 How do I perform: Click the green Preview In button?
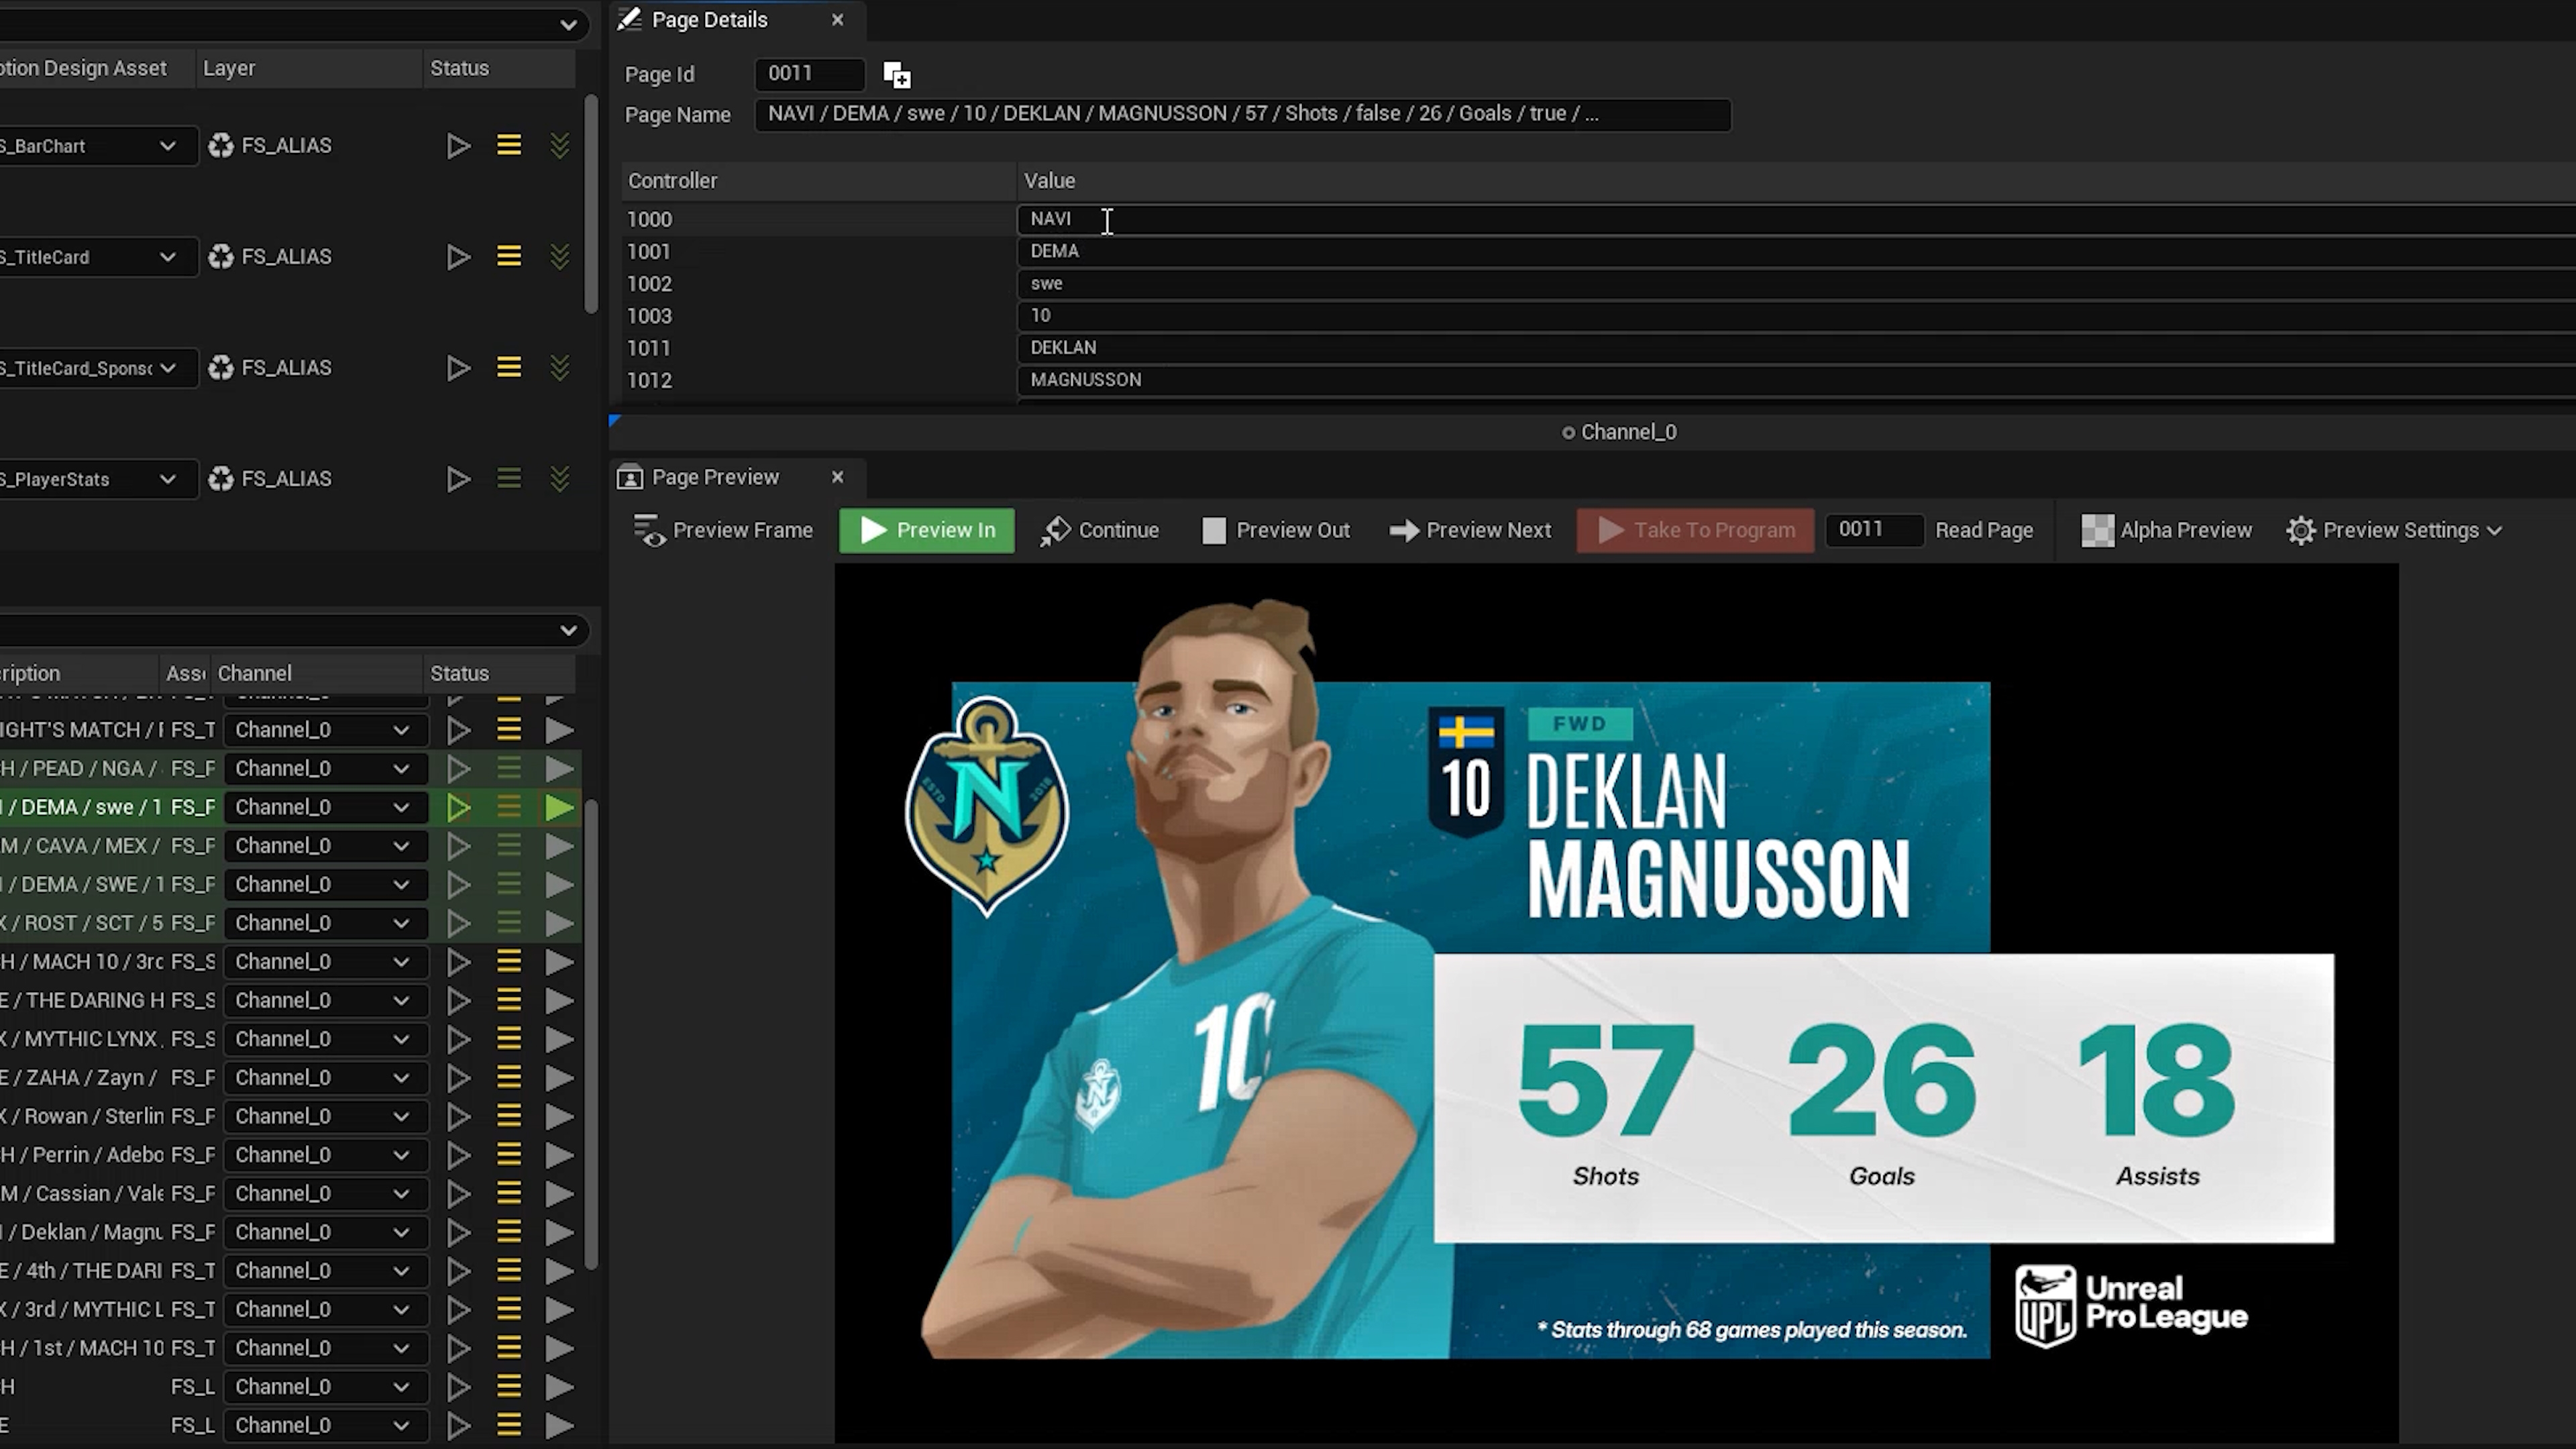[x=926, y=530]
